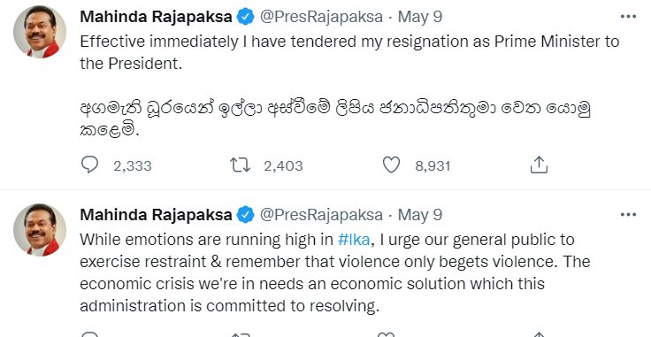Like the resignation tweet

click(x=391, y=165)
